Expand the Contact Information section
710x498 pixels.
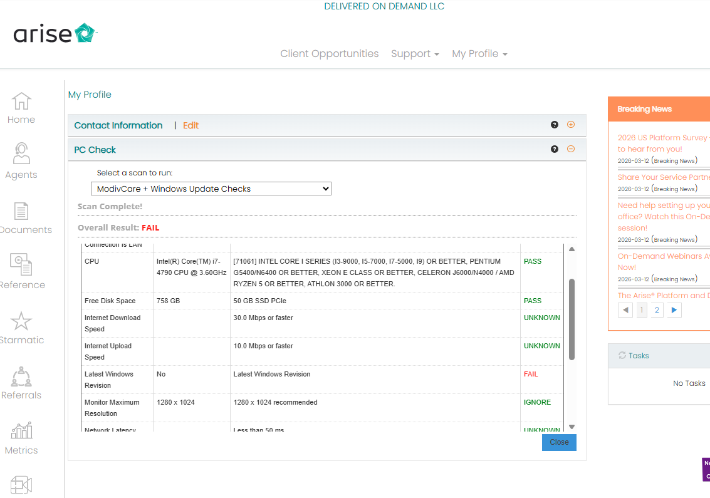(x=571, y=125)
